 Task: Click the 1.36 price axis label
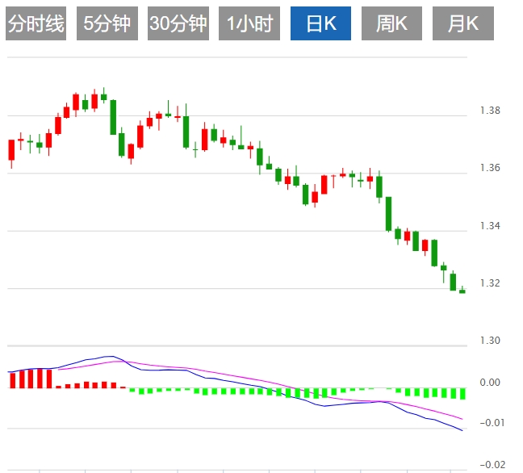coord(490,168)
